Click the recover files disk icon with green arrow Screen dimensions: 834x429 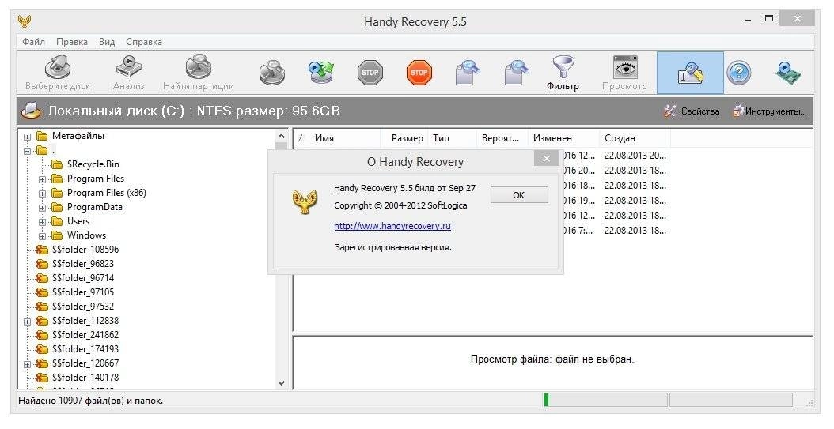coord(320,73)
